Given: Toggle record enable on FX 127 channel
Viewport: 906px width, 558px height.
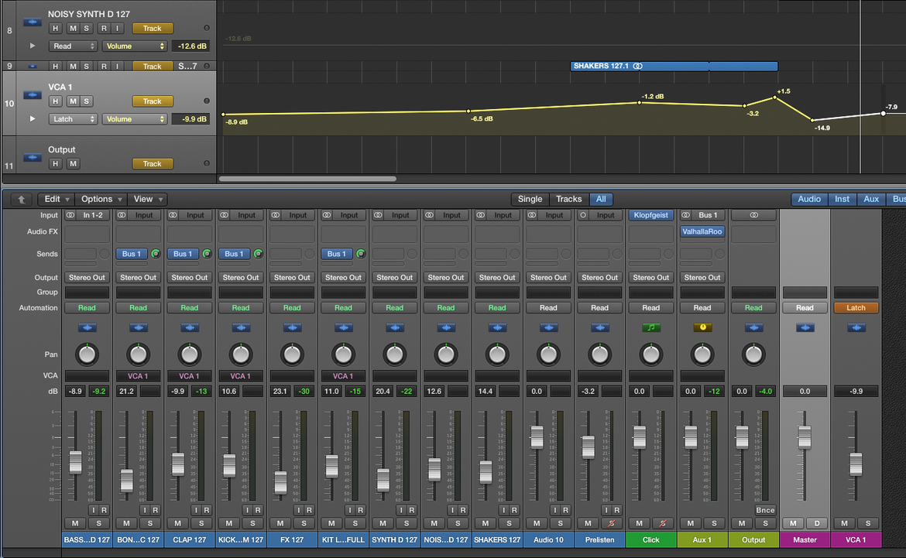Looking at the screenshot, I should coord(309,510).
